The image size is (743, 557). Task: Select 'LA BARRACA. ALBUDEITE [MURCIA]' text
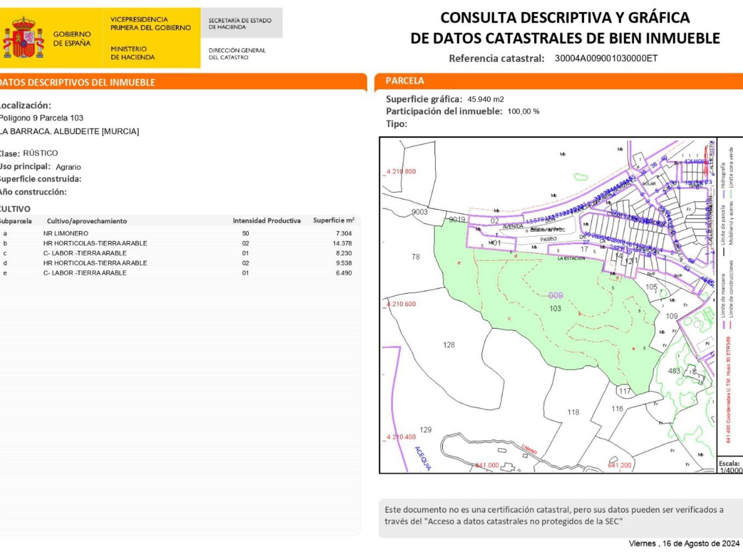click(69, 131)
